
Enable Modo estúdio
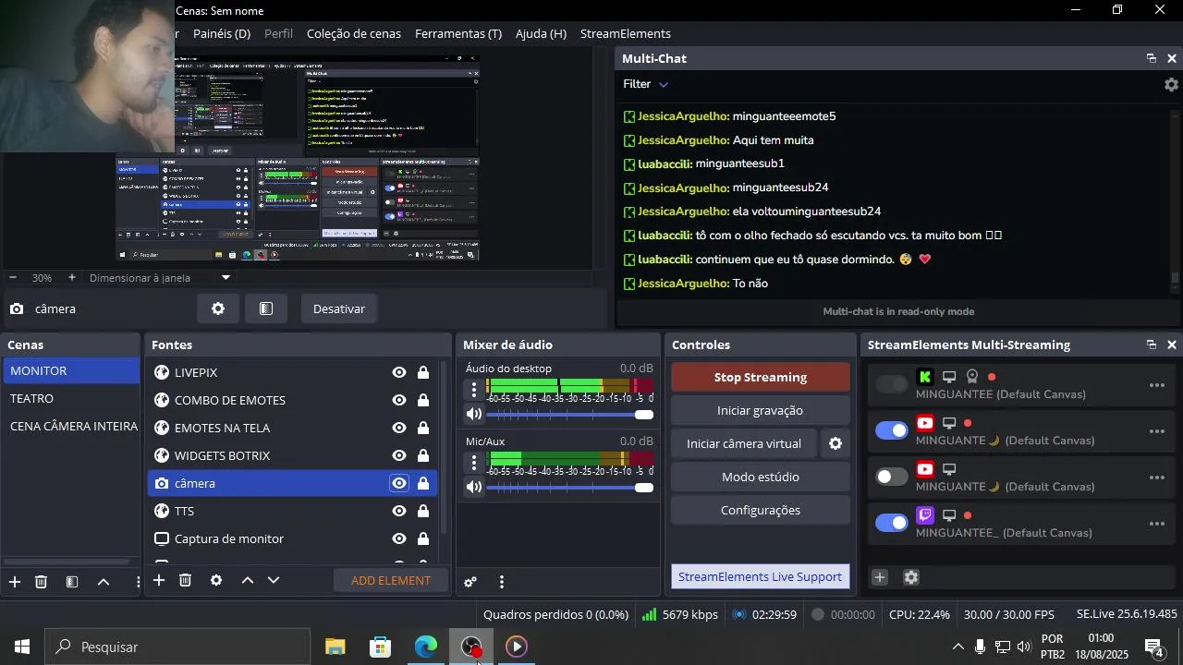coord(761,477)
